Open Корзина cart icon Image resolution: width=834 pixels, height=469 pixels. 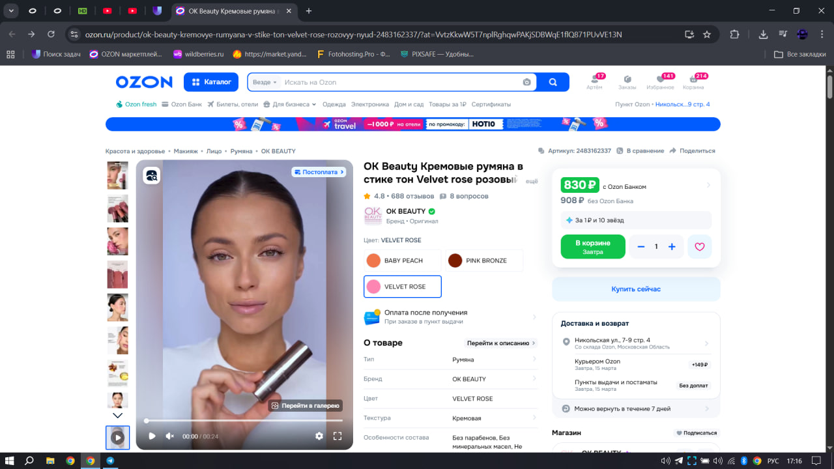tap(693, 82)
